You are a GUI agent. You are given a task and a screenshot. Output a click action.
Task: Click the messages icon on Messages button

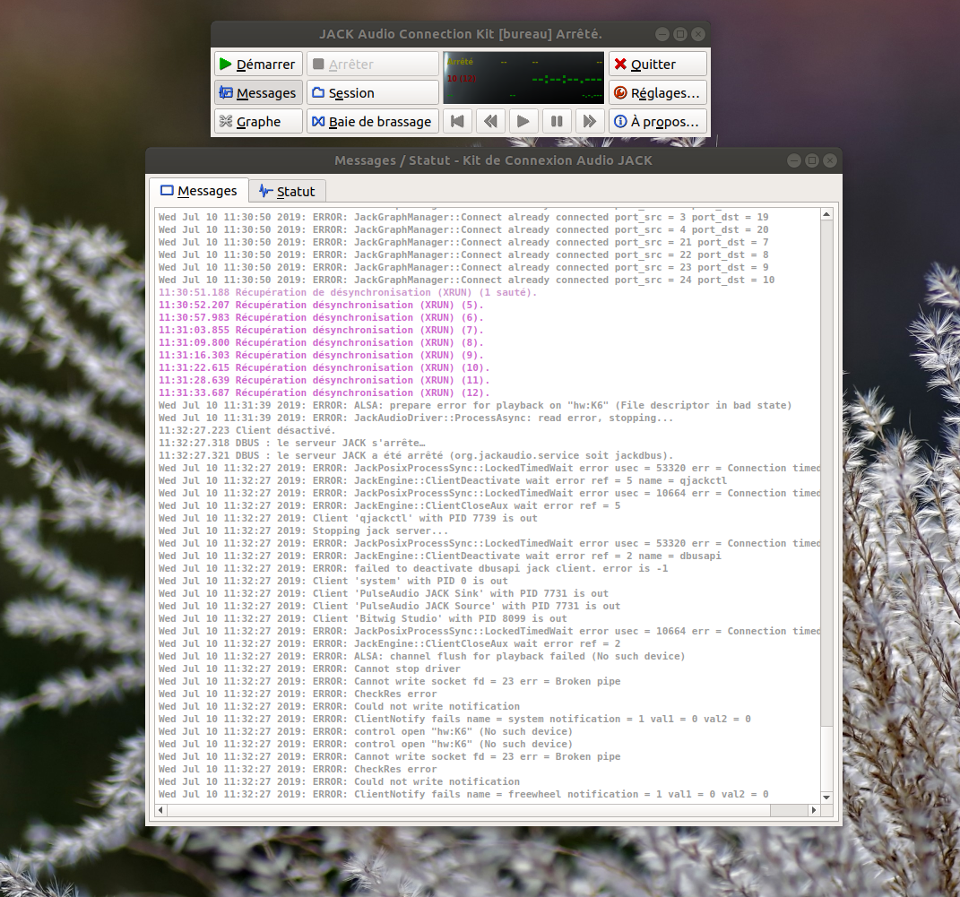226,93
